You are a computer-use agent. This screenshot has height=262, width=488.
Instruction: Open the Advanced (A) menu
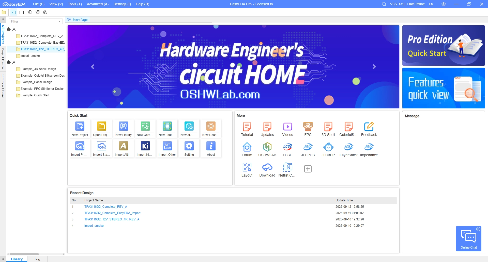click(x=98, y=4)
